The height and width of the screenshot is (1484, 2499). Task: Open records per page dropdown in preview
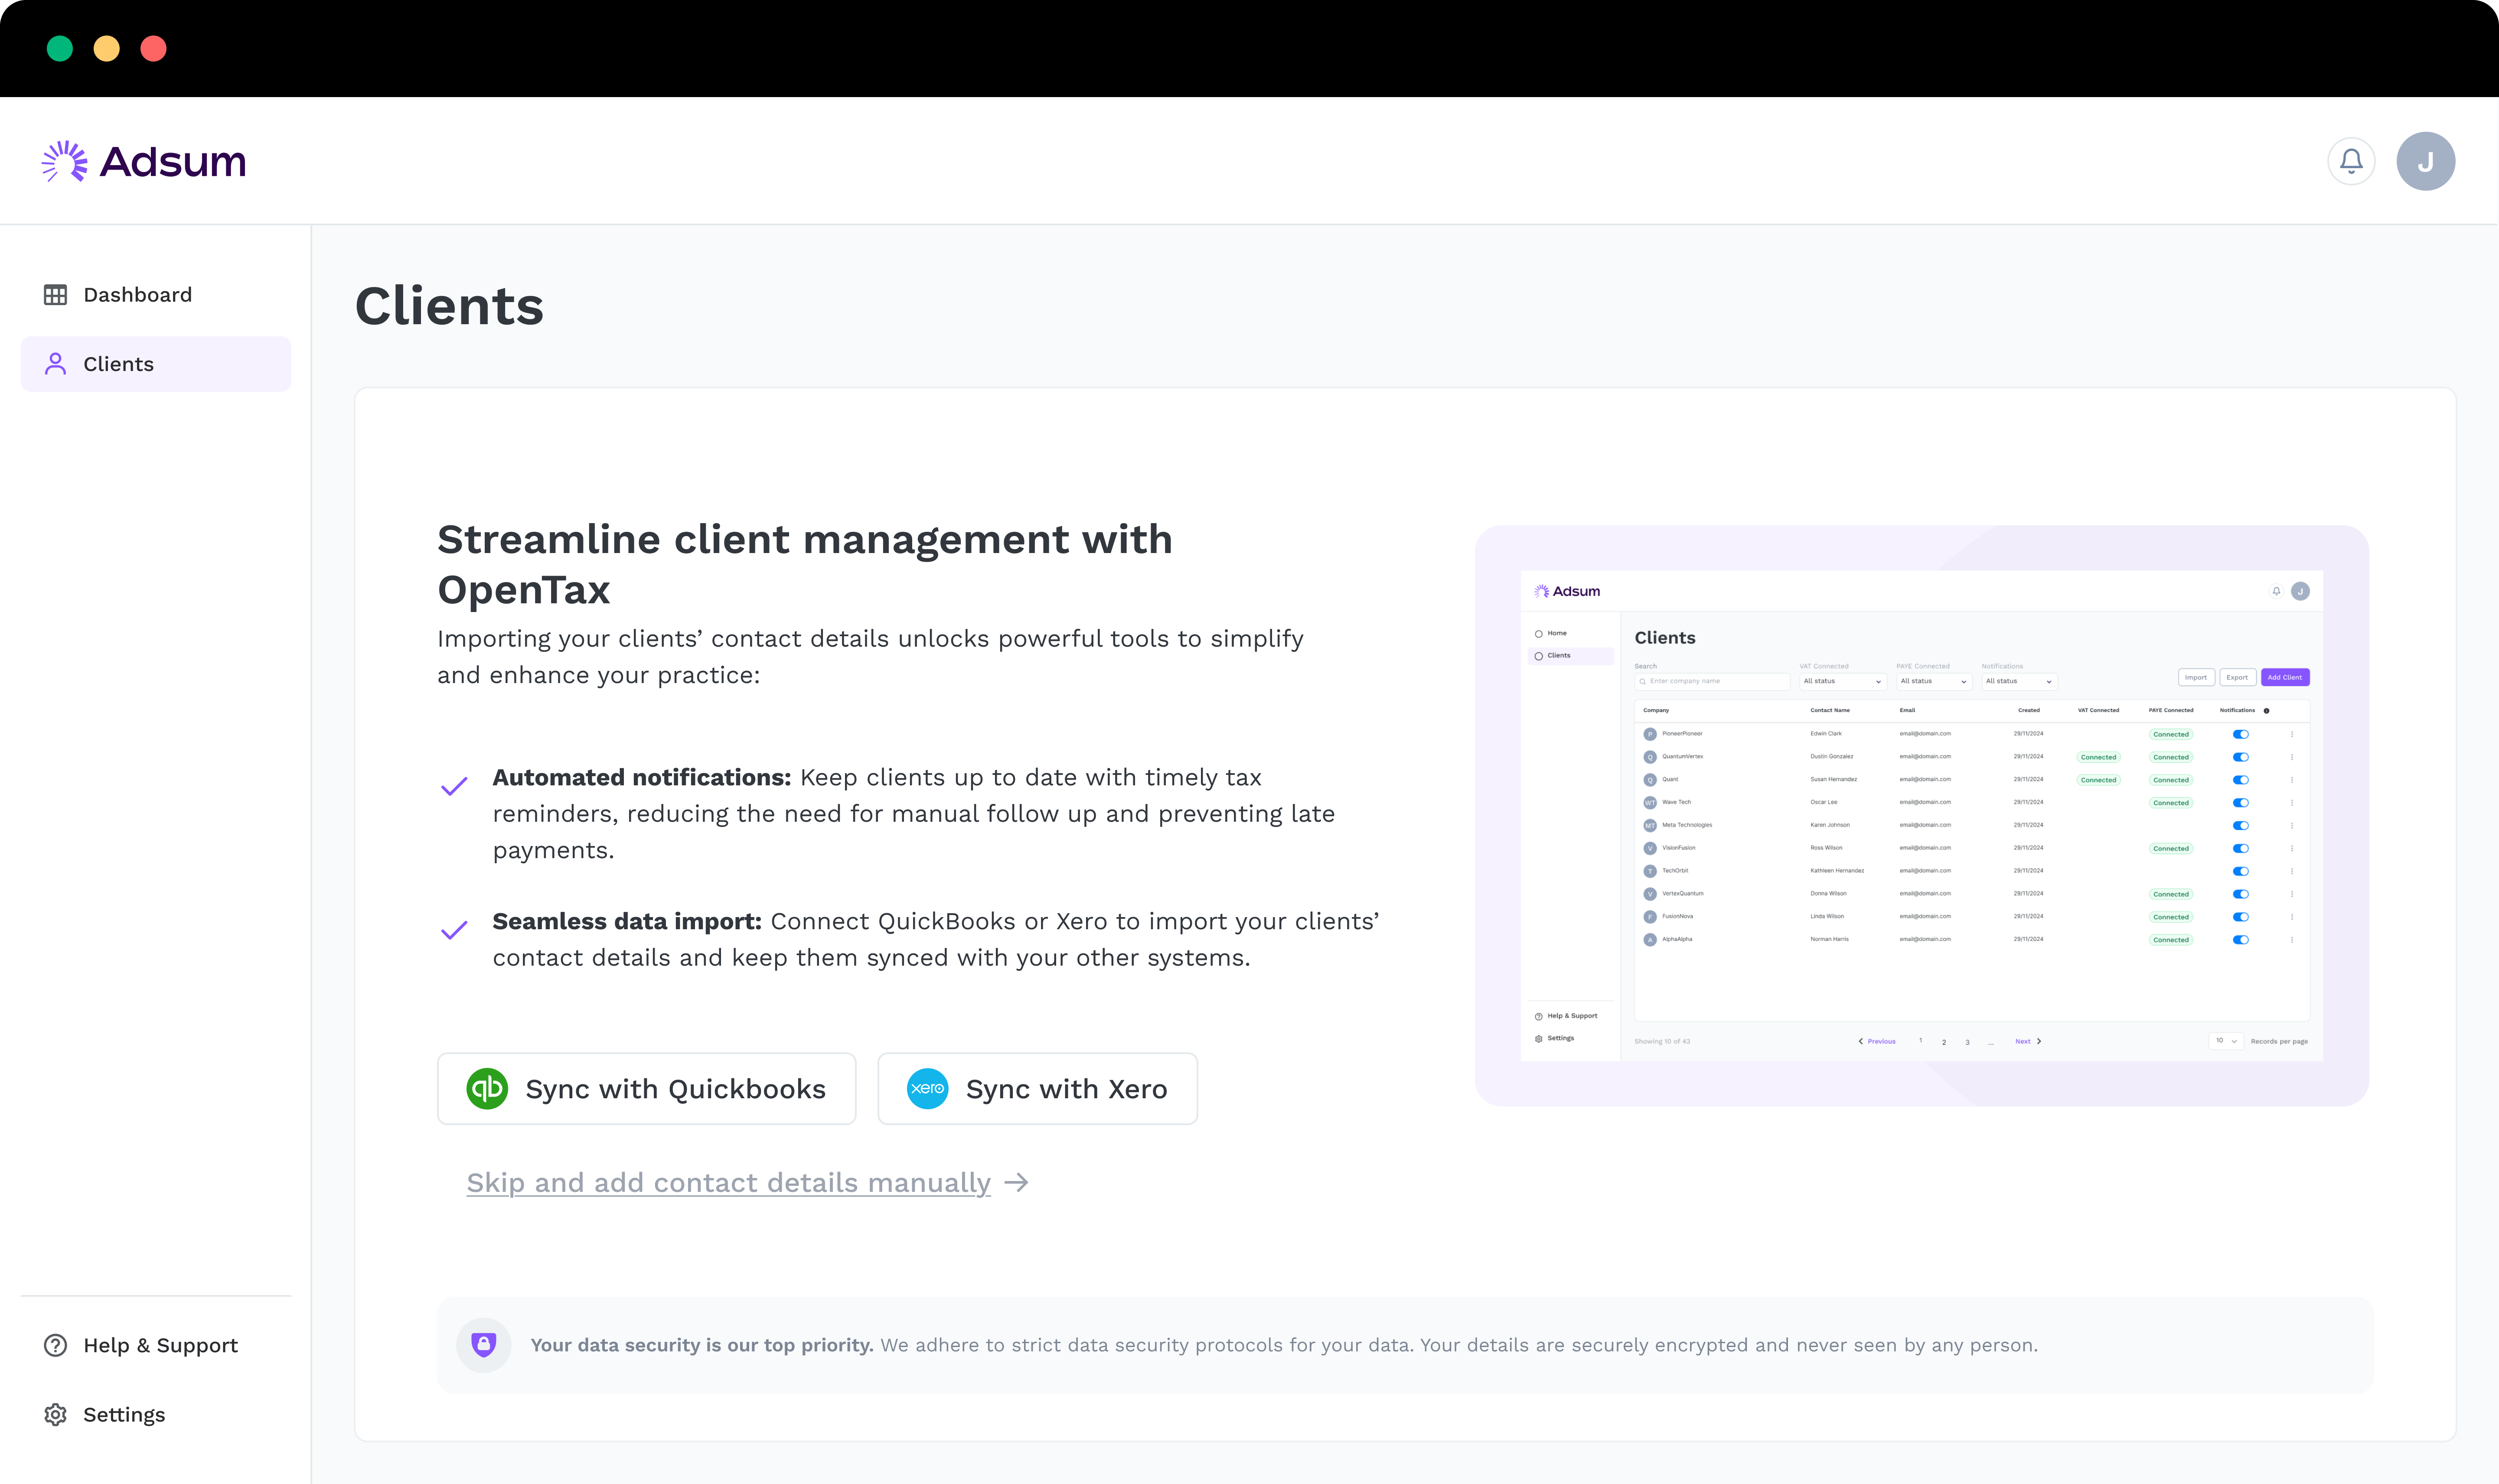pyautogui.click(x=2226, y=1041)
